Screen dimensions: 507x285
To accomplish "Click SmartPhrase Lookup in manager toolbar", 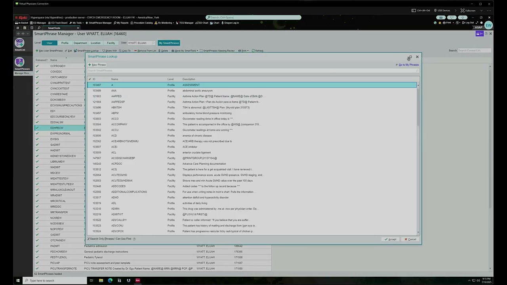I will [x=86, y=51].
